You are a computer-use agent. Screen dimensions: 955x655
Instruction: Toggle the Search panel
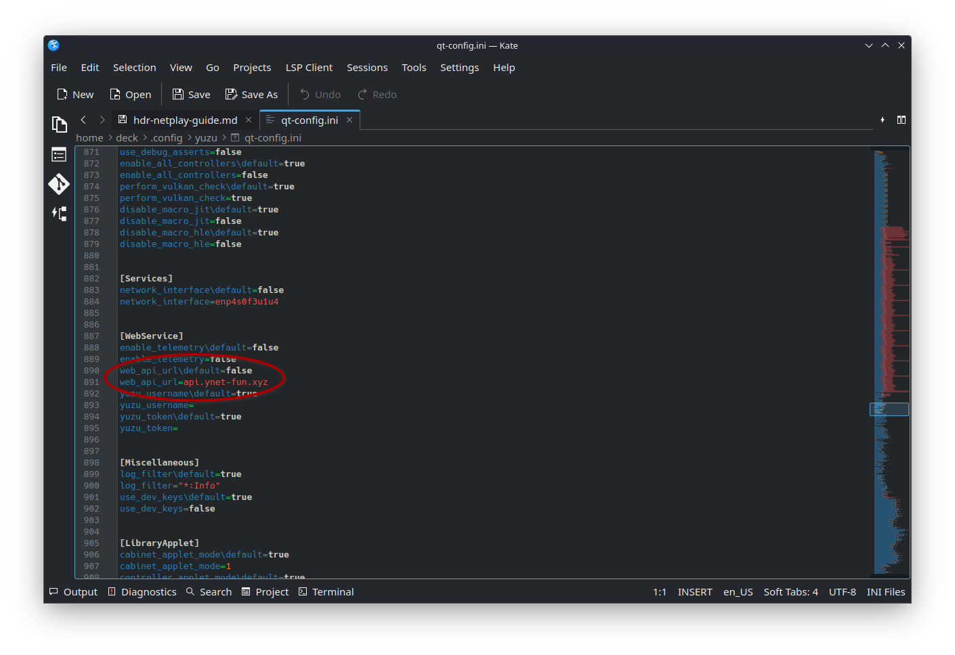(x=209, y=592)
